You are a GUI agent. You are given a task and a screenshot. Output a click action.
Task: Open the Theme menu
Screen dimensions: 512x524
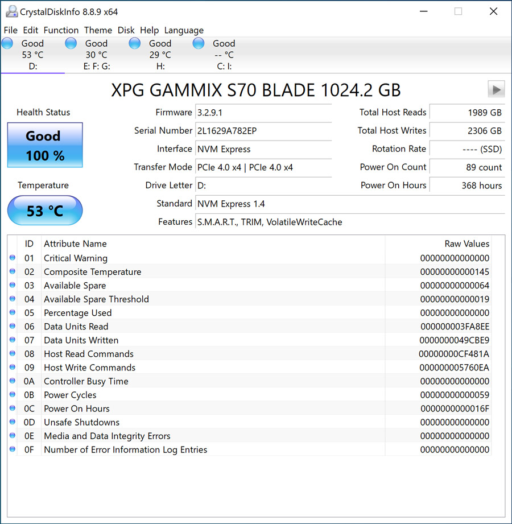(98, 30)
